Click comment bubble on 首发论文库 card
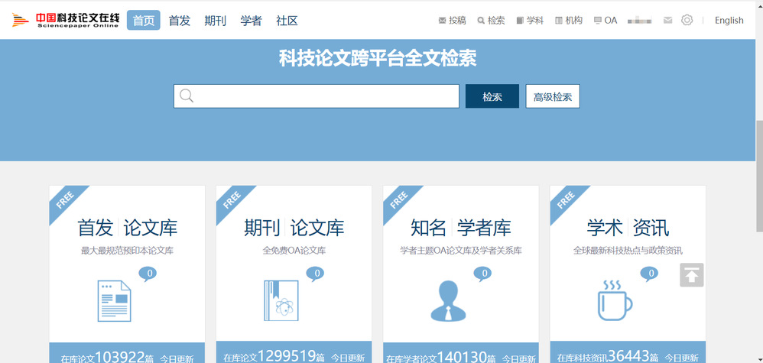The image size is (763, 363). click(148, 274)
